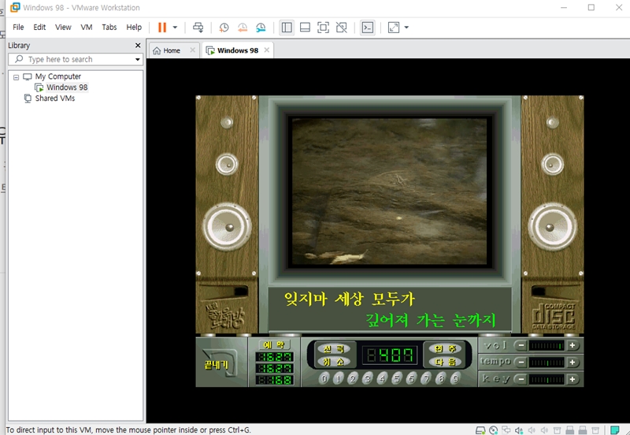
Task: Open the Help menu
Action: tap(134, 27)
